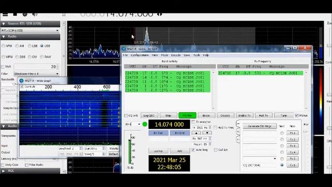Image resolution: width=332 pixels, height=187 pixels.
Task: Open the Decode menu
Action: coord(176,55)
